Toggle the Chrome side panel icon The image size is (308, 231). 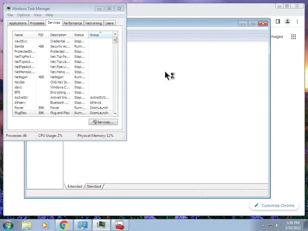[278, 21]
